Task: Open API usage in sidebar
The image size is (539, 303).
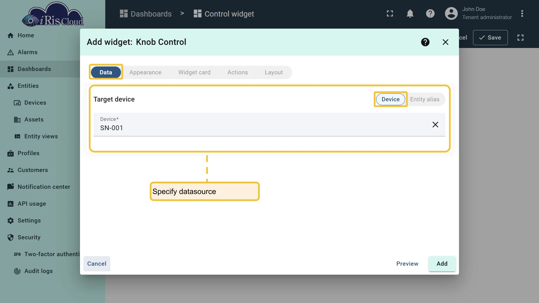Action: click(40, 204)
